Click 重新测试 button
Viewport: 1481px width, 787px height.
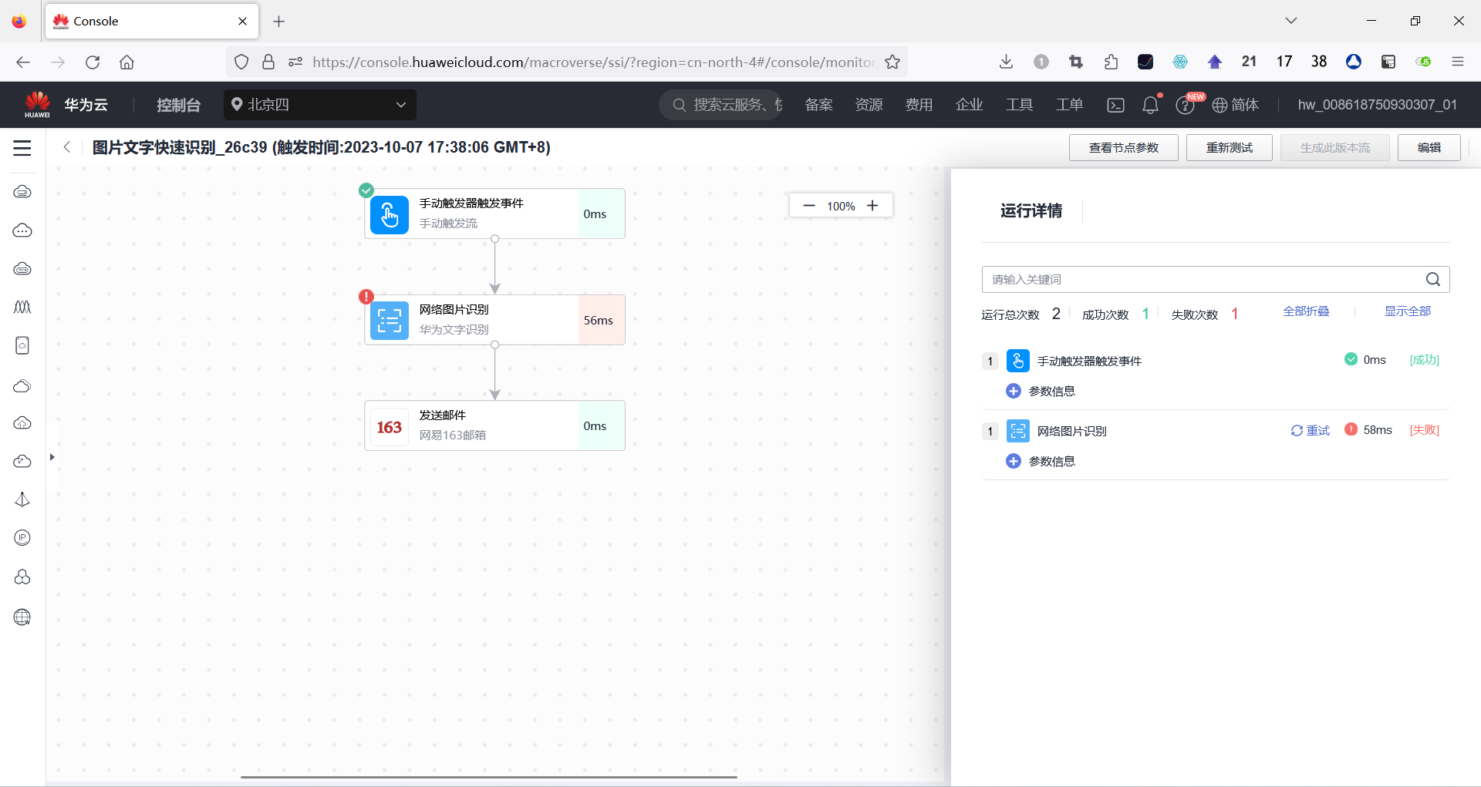click(x=1230, y=148)
